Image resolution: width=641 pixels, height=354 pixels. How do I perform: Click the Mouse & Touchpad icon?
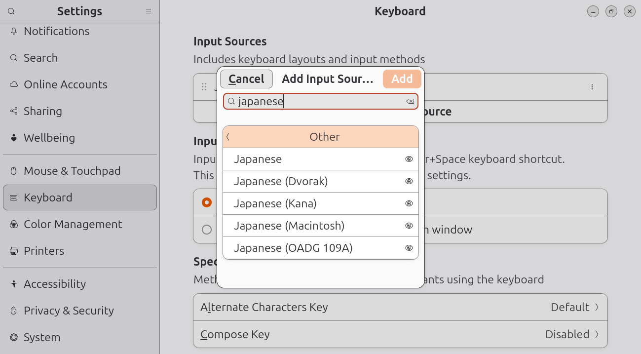pos(14,171)
